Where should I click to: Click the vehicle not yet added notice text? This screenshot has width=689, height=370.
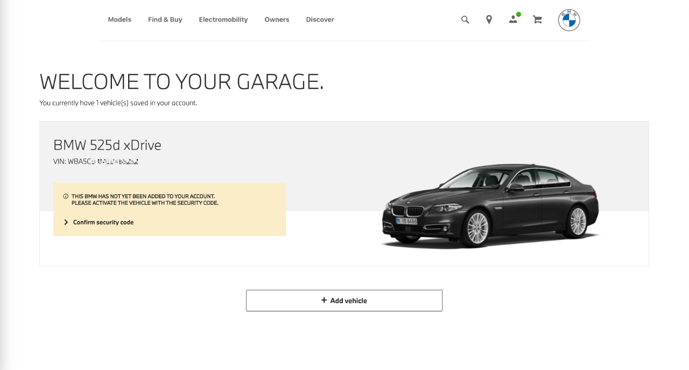point(145,200)
